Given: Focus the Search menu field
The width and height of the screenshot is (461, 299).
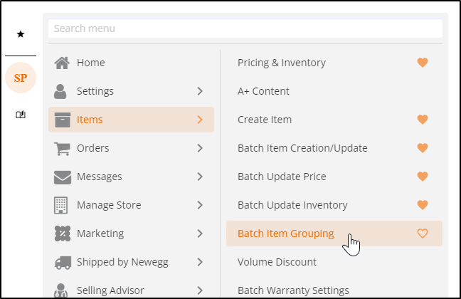Looking at the screenshot, I should click(245, 28).
